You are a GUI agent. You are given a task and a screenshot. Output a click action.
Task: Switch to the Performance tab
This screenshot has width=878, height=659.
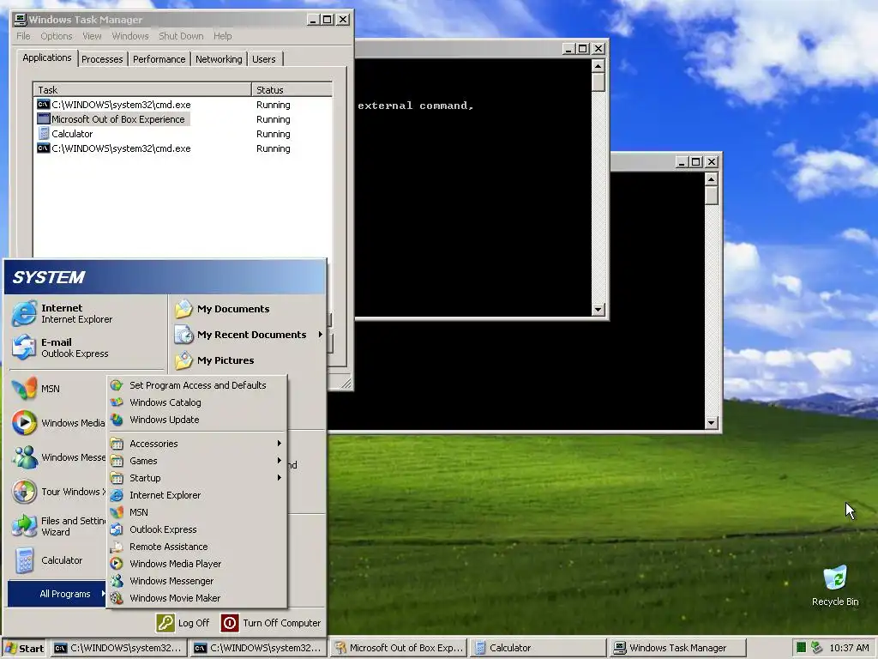click(159, 59)
